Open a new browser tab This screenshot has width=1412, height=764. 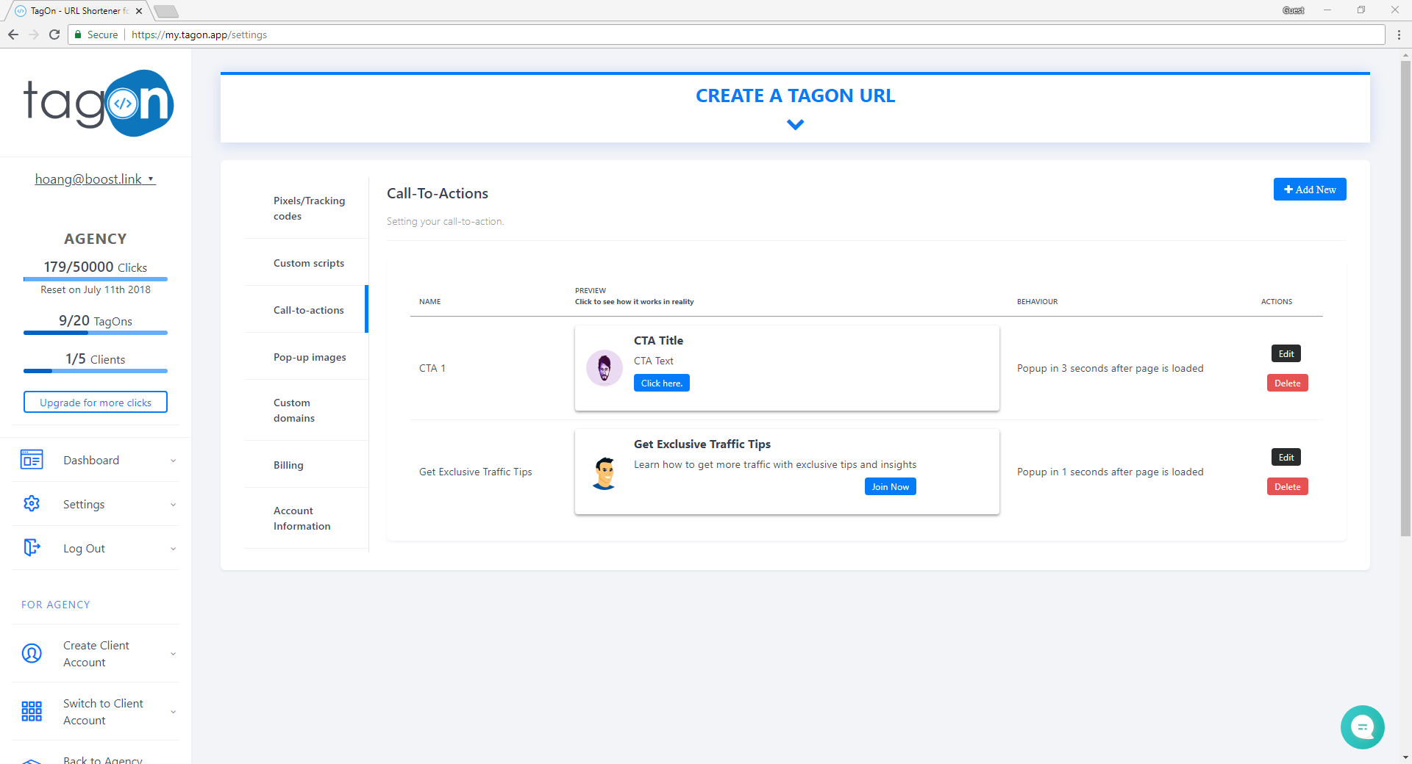click(x=166, y=11)
